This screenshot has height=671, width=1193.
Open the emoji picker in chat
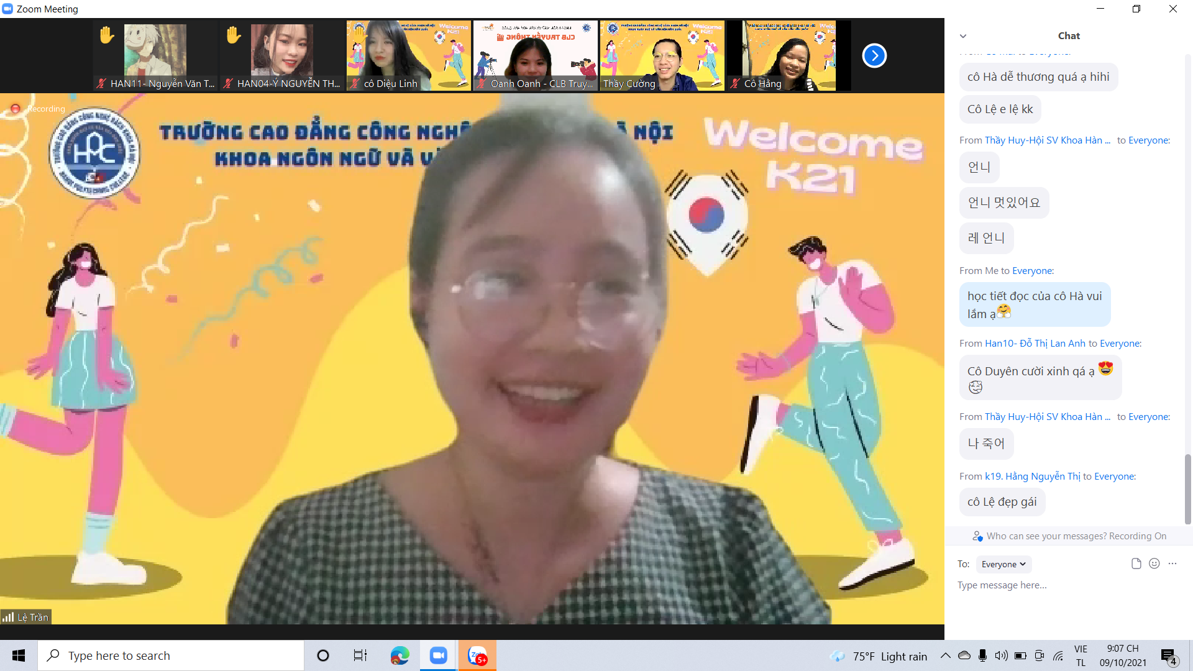tap(1154, 564)
